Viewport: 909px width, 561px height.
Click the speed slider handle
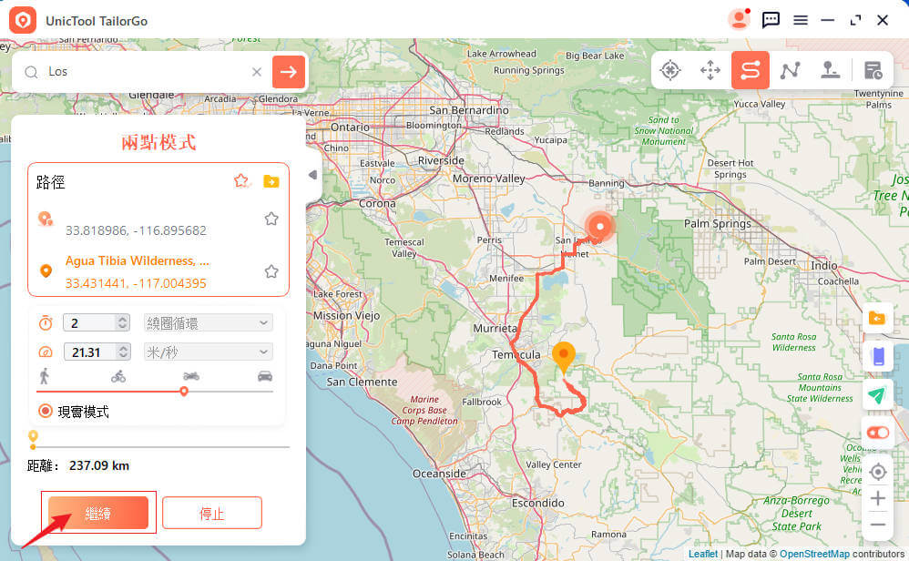point(184,392)
